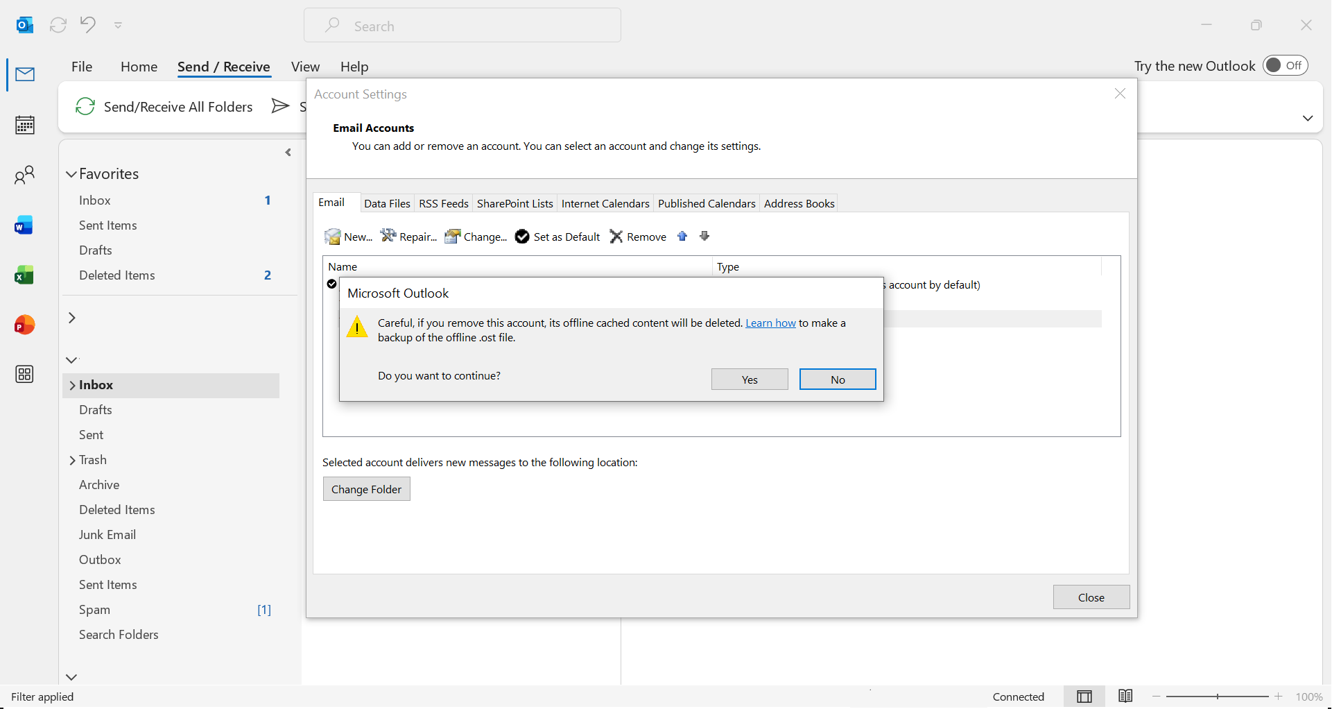Expand the Trash folder arrow

coord(72,461)
